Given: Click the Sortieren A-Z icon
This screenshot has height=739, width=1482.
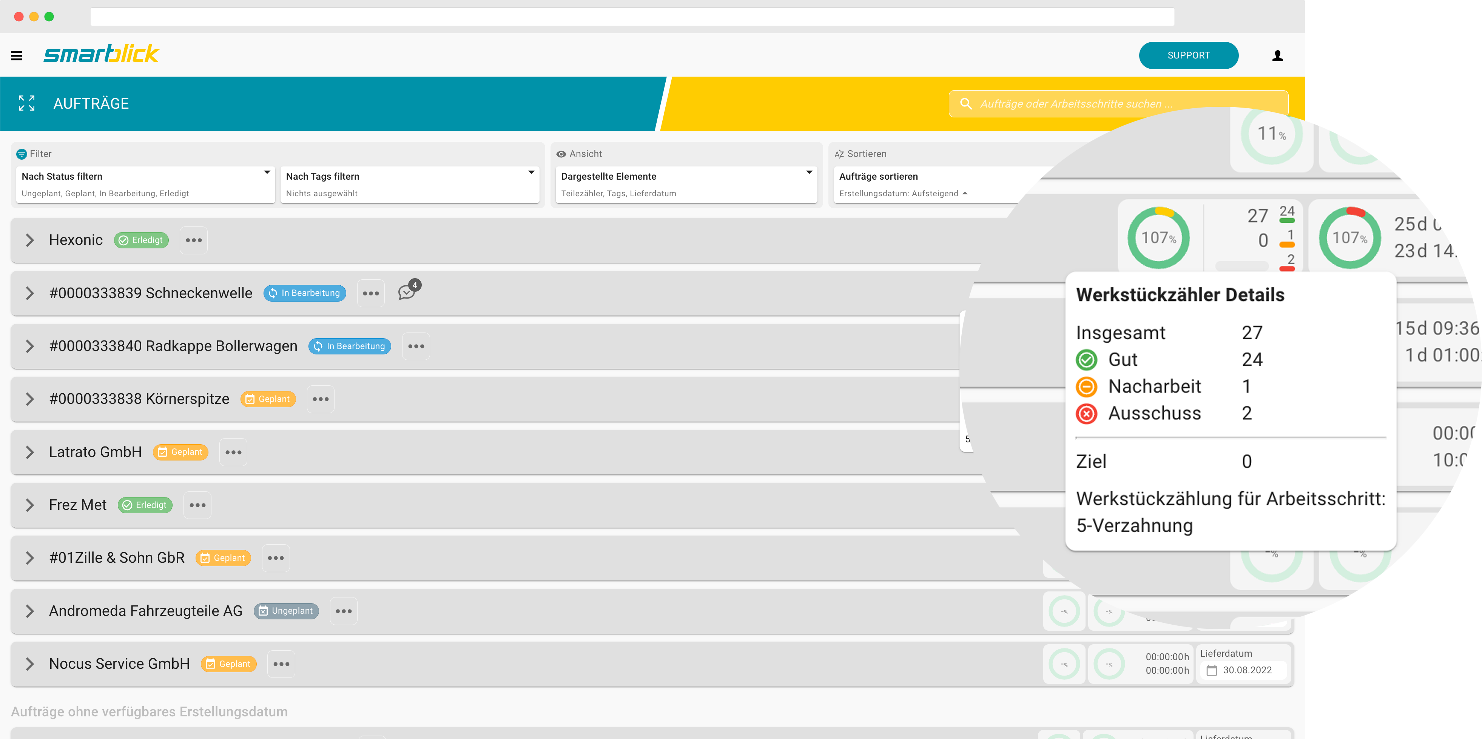Looking at the screenshot, I should [839, 154].
